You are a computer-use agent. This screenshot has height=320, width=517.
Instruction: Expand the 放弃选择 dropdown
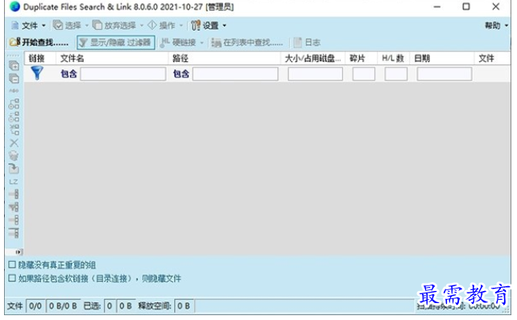142,26
